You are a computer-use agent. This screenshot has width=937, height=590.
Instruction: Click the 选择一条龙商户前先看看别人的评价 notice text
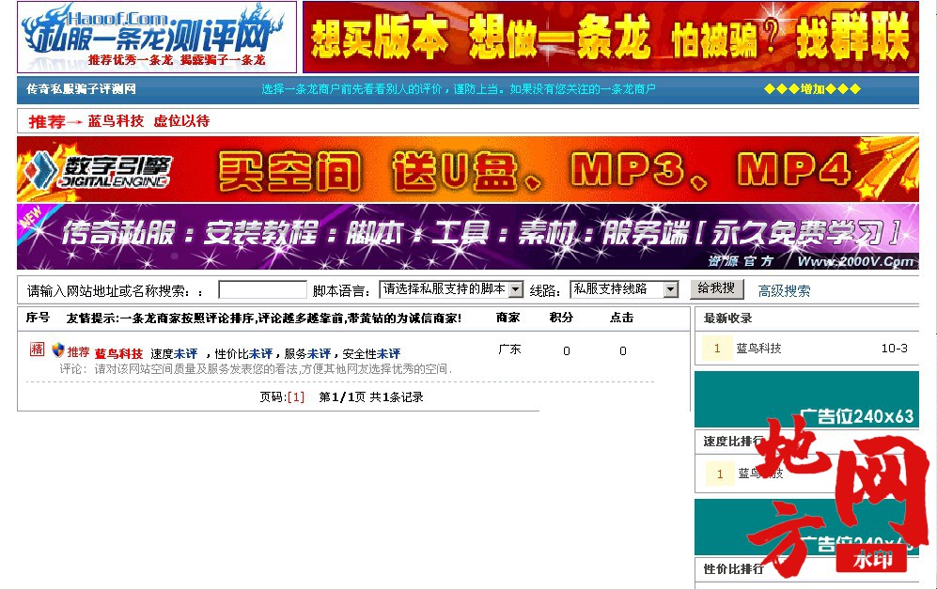[459, 89]
